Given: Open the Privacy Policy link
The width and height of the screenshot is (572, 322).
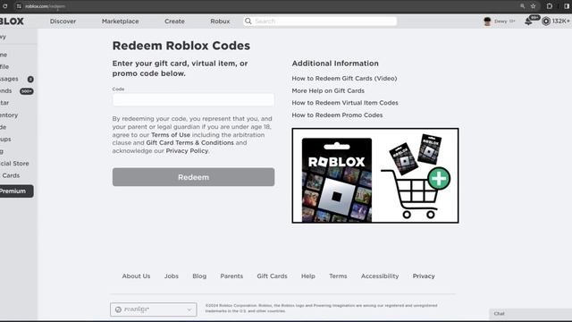Looking at the screenshot, I should [x=187, y=151].
